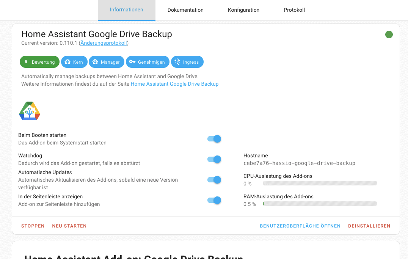Click the Manager chip with house icon
This screenshot has height=259, width=408.
[106, 62]
